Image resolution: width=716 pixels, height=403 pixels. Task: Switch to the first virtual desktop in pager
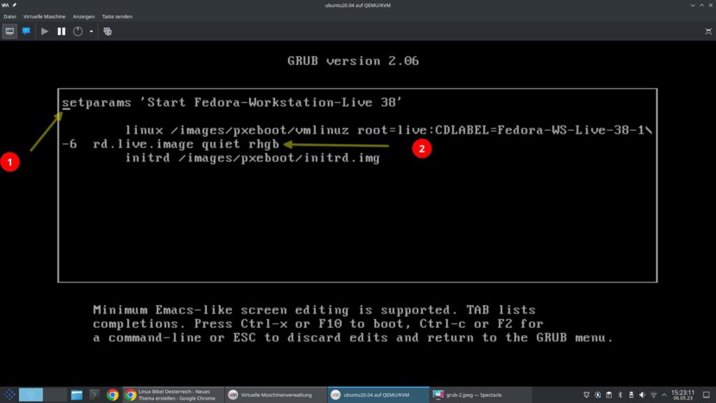[31, 395]
